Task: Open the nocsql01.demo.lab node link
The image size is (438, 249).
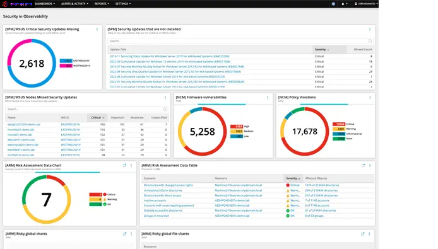Action: point(20,134)
